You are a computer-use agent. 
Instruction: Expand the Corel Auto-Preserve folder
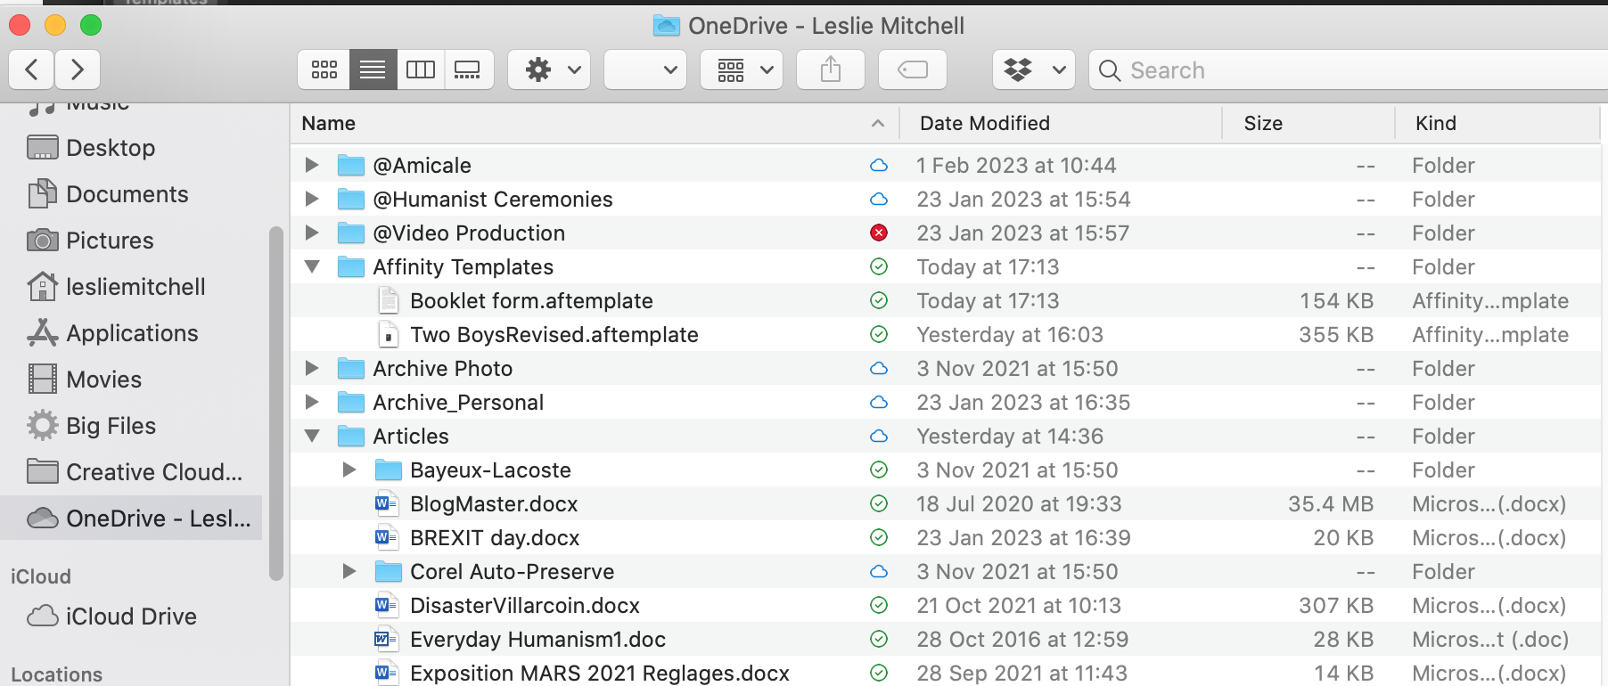point(349,571)
